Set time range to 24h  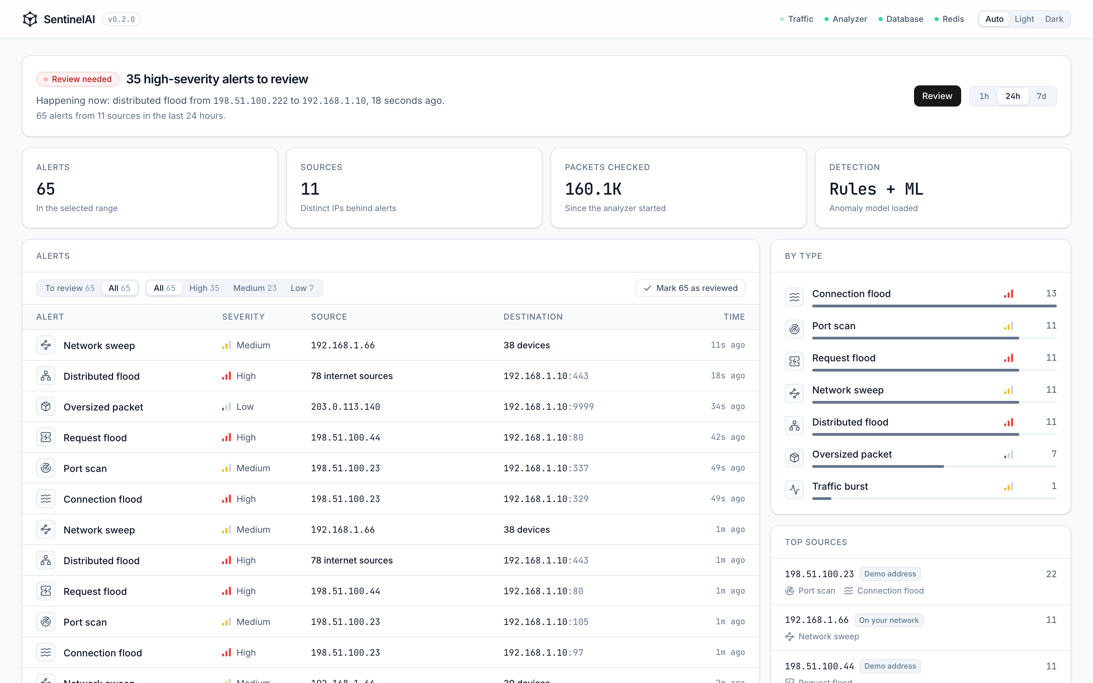(x=1013, y=96)
